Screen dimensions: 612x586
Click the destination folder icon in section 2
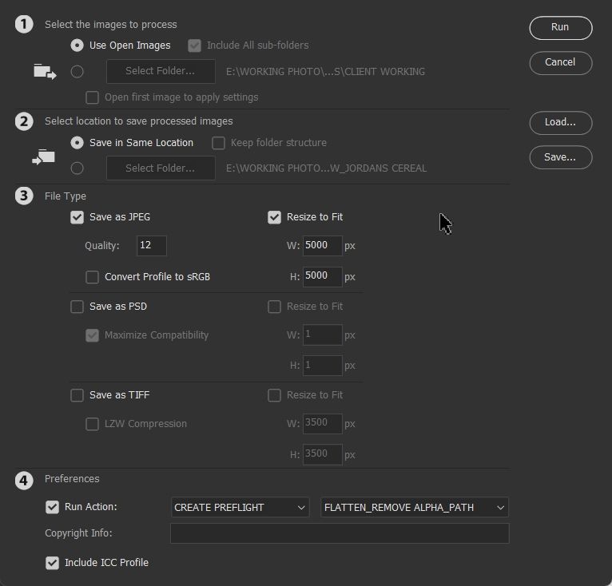pos(43,157)
